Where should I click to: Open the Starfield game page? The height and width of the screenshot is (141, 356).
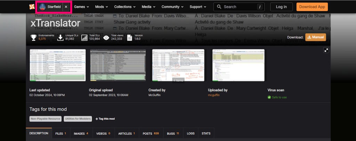[50, 7]
